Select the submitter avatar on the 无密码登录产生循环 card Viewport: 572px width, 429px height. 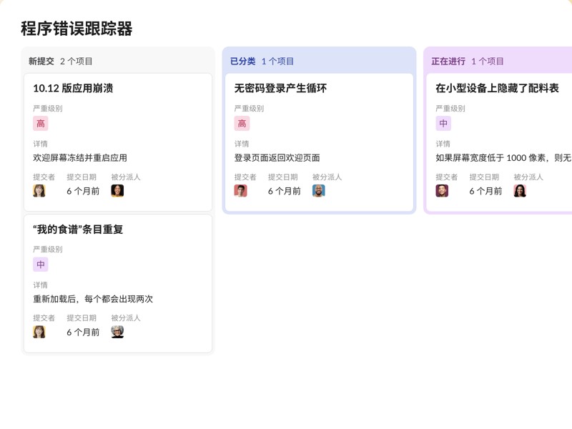[240, 191]
